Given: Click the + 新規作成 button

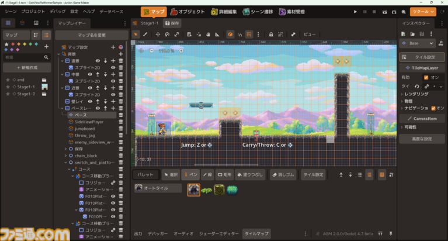Looking at the screenshot, I should (x=27, y=67).
